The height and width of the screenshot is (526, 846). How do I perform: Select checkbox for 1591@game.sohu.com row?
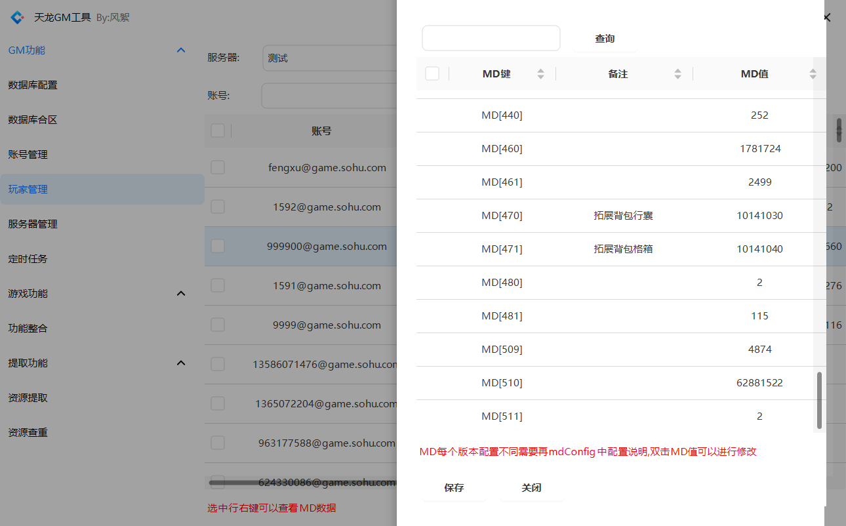[218, 285]
